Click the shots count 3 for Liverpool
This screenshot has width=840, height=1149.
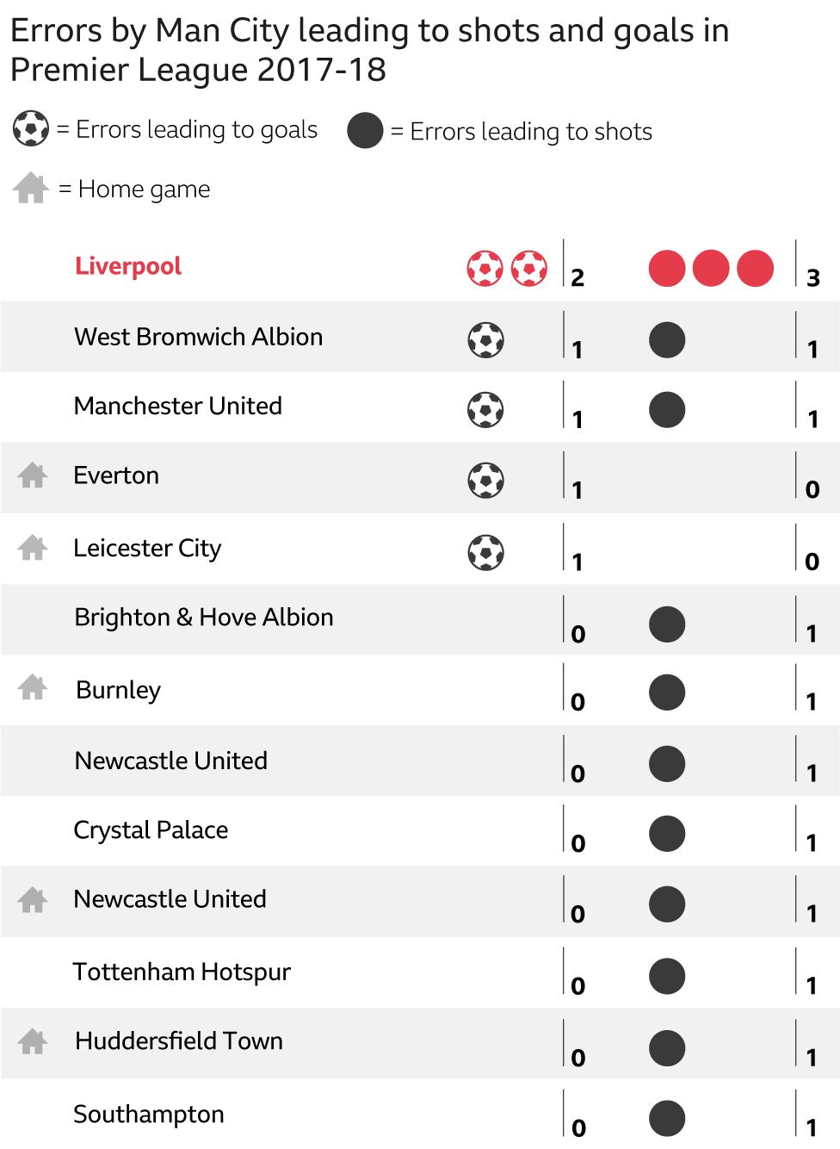point(813,278)
